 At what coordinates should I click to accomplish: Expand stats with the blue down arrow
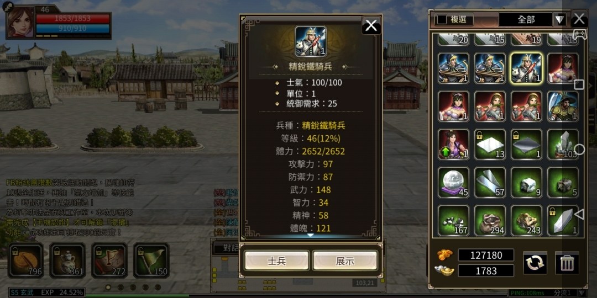pos(310,235)
